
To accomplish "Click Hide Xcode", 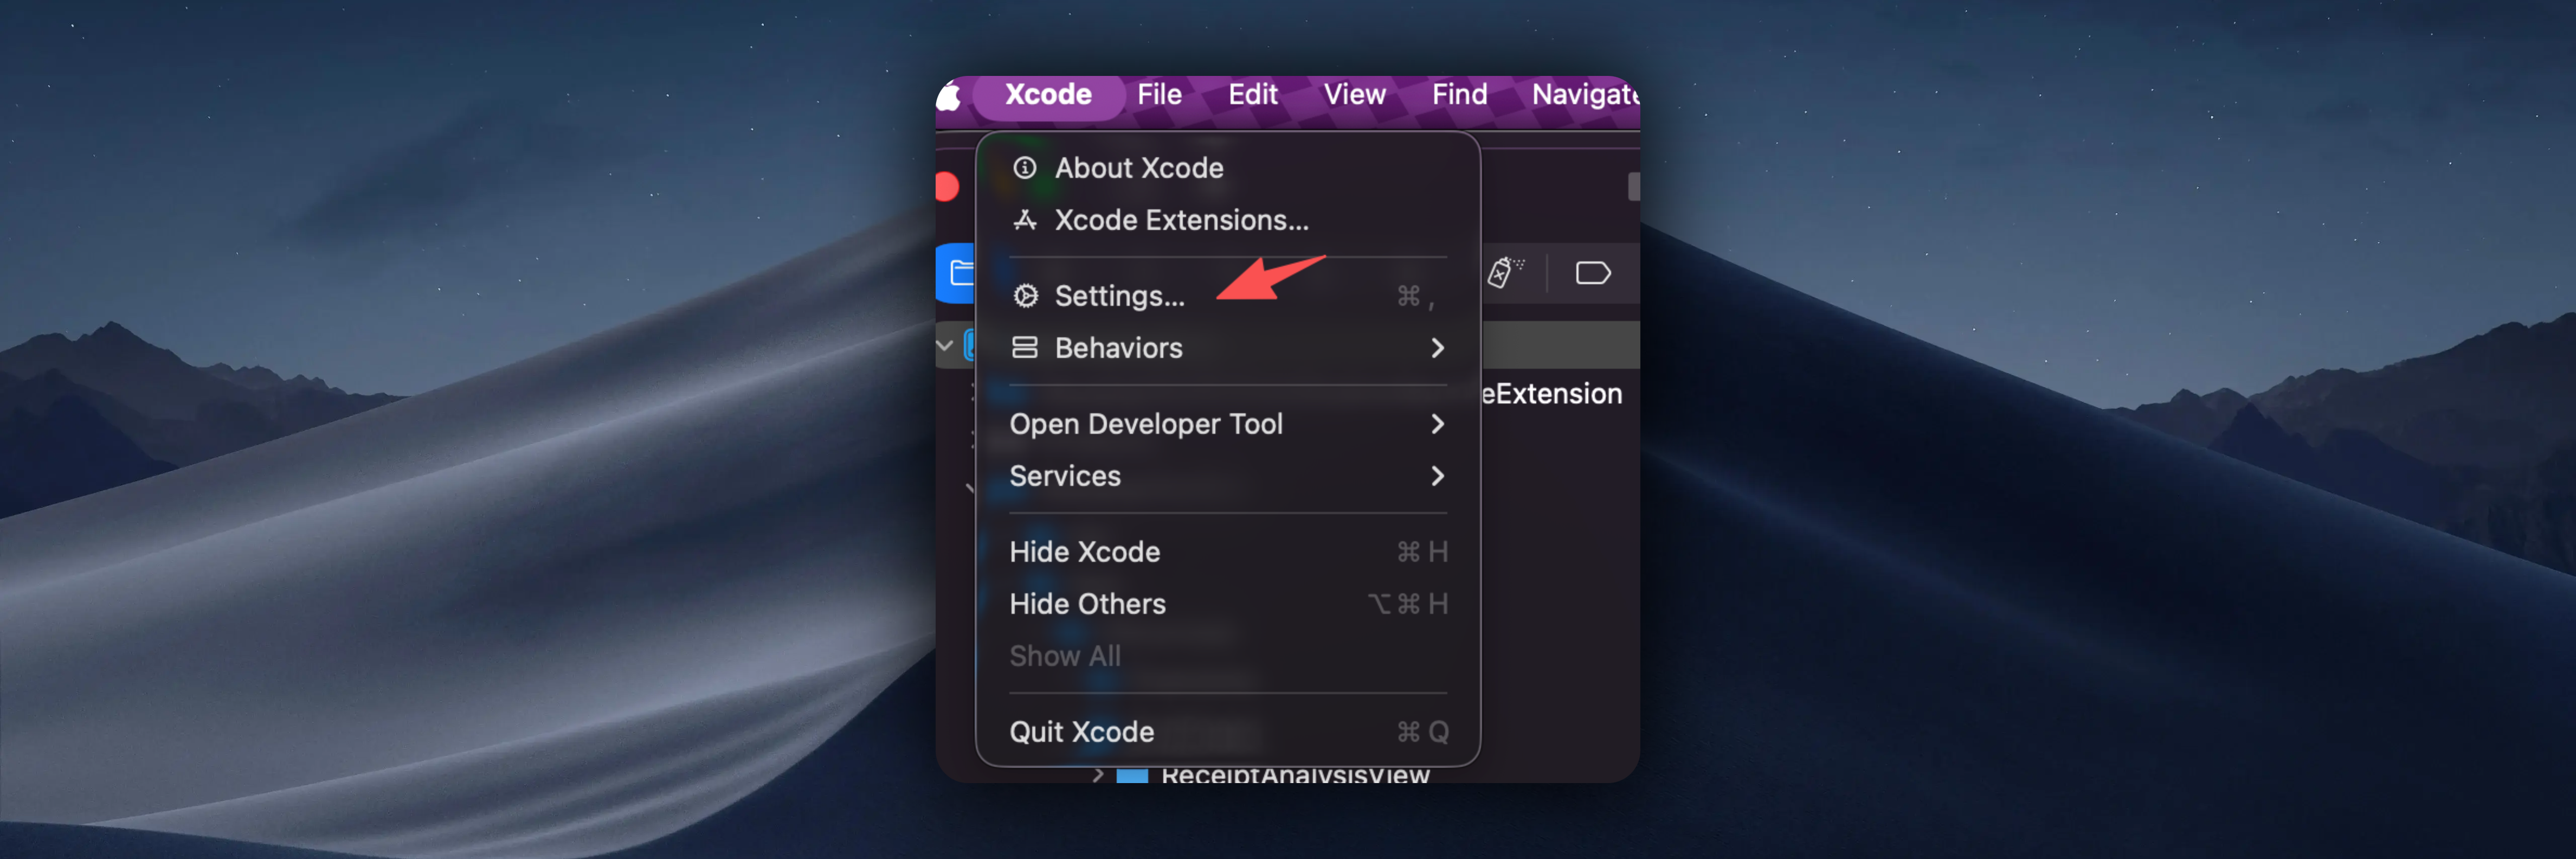I will (1085, 551).
